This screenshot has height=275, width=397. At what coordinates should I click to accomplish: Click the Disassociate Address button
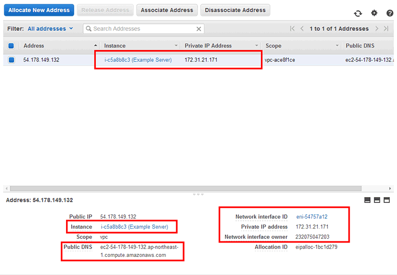click(235, 10)
